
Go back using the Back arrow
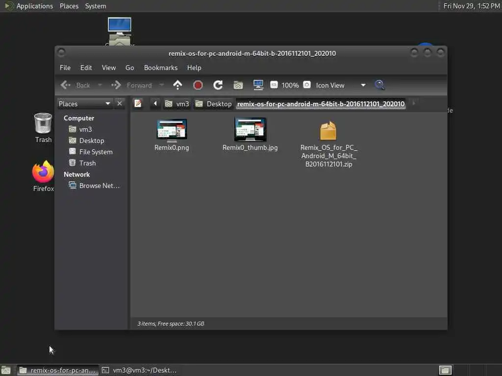(x=75, y=85)
